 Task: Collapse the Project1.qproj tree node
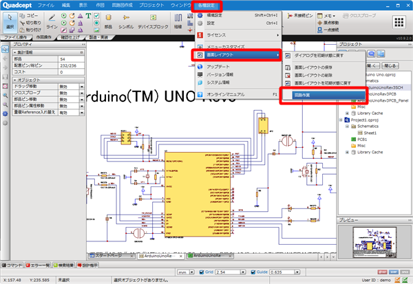(341, 120)
